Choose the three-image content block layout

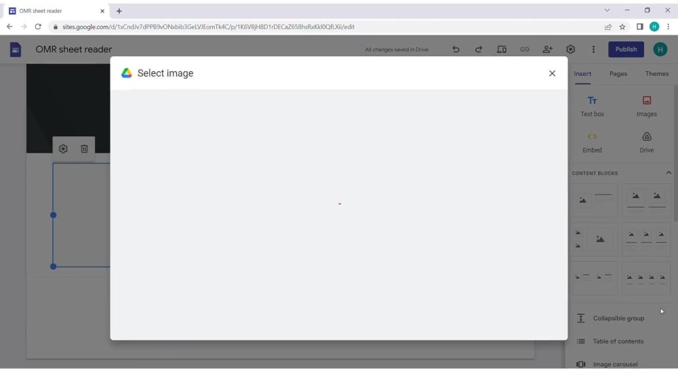point(646,240)
